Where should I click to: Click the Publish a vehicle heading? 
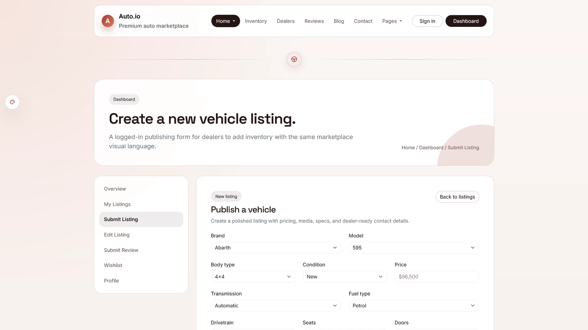tap(243, 210)
